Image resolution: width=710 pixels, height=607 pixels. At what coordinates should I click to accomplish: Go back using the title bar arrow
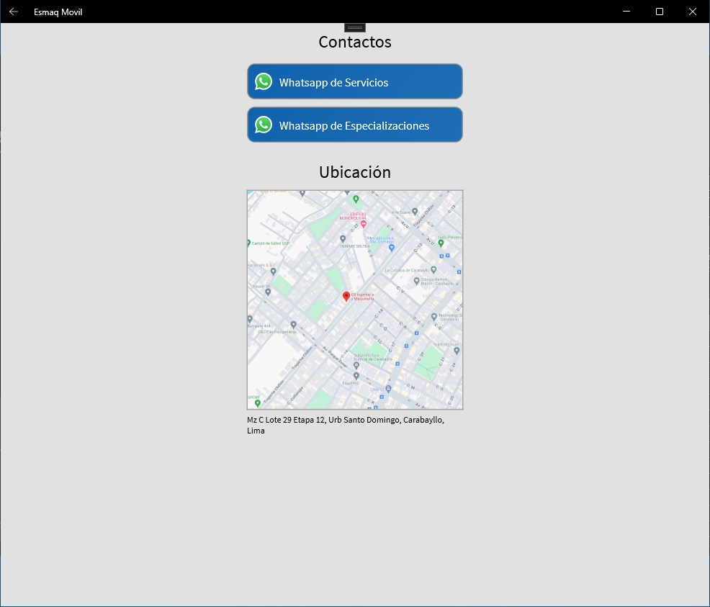click(x=13, y=12)
